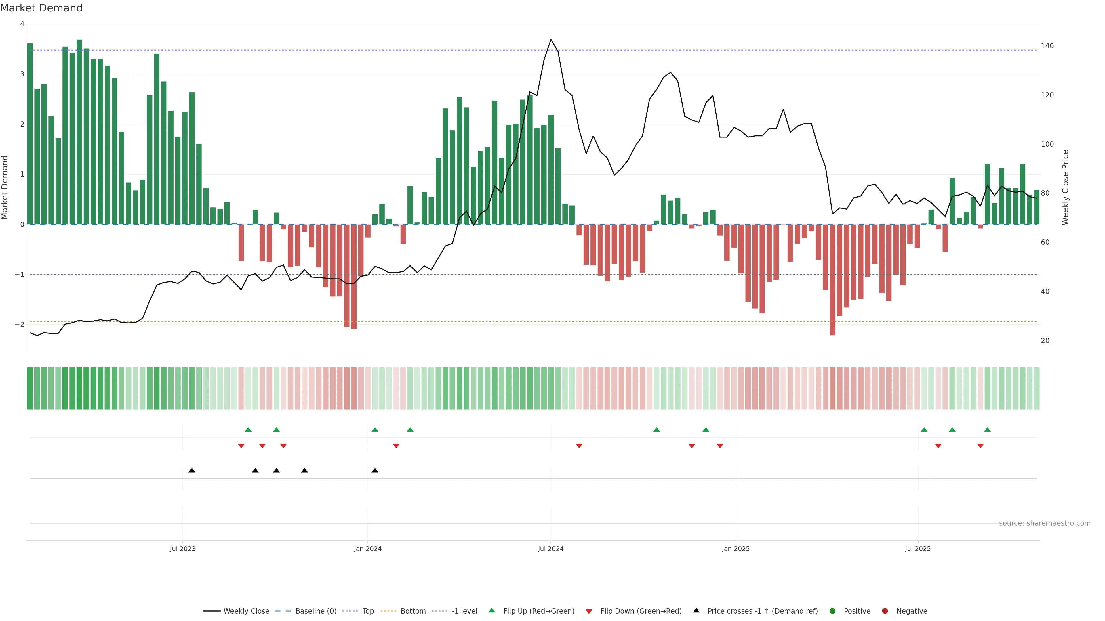The image size is (1105, 621).
Task: Click the leftmost black price-cross triangle marker
Action: (192, 471)
